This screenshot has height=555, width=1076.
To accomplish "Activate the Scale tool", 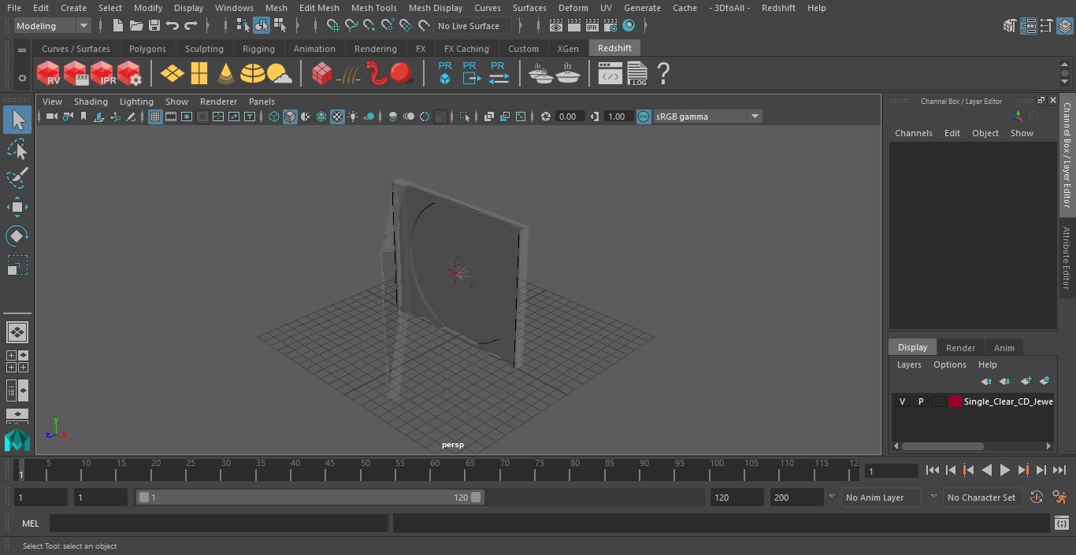I will click(17, 265).
